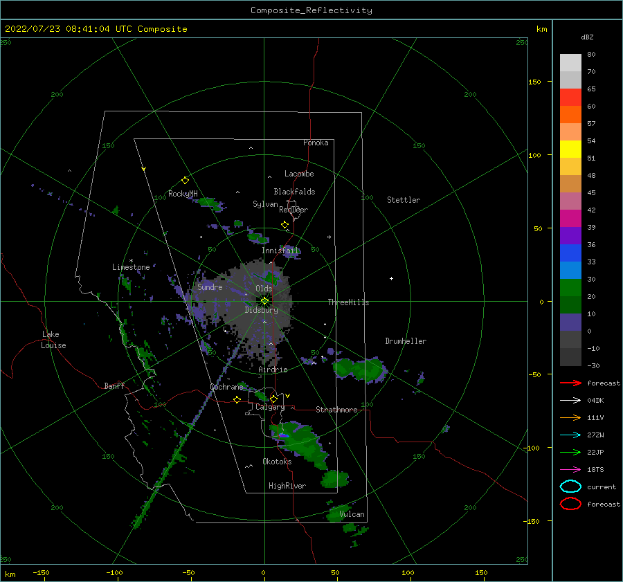623x582 pixels.
Task: Select the radar-center diamond between Olds and Didsbury
Action: [x=264, y=301]
